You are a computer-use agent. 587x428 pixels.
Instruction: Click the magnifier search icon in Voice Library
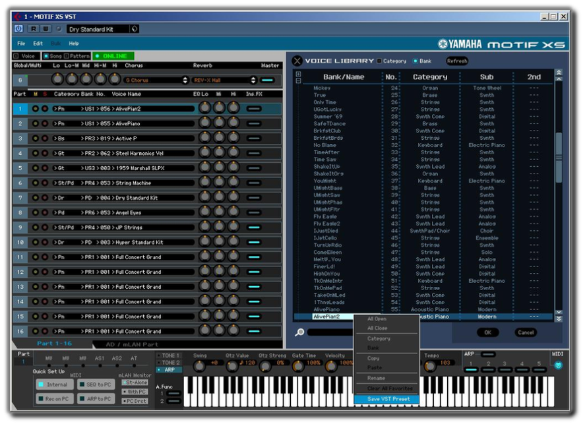point(299,332)
